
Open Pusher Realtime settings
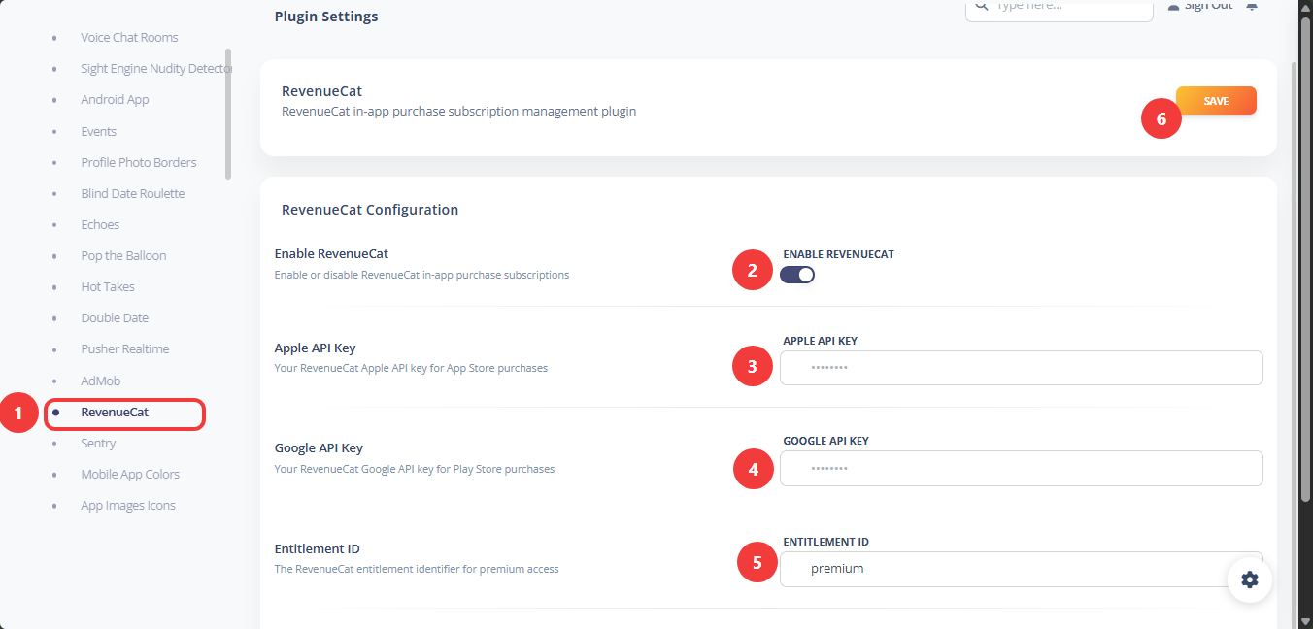[x=124, y=348]
